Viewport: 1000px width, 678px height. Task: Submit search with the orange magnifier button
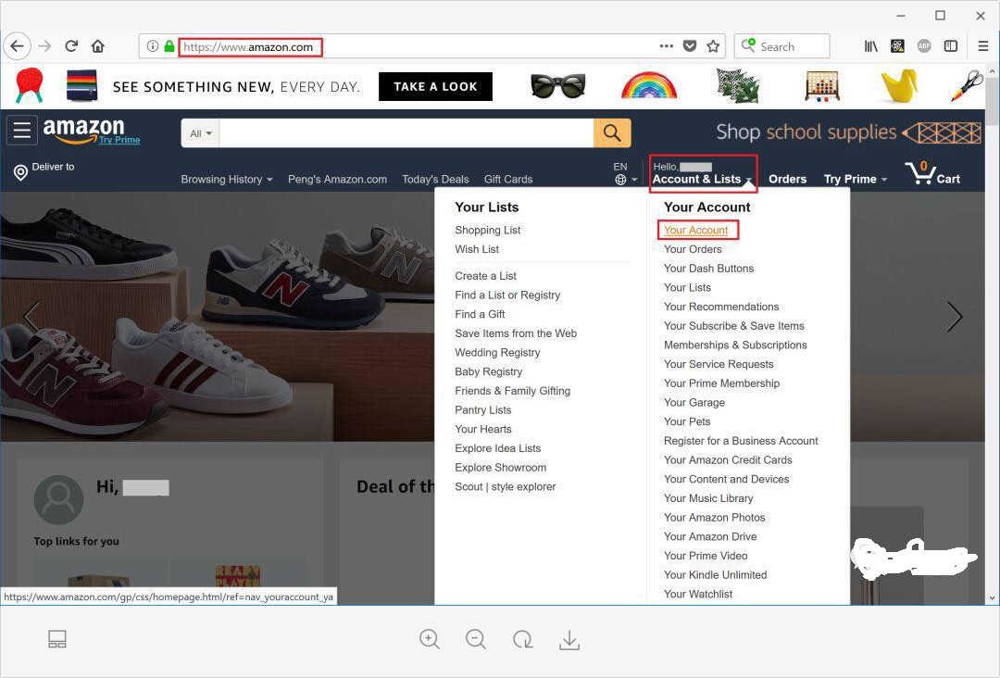(x=612, y=132)
